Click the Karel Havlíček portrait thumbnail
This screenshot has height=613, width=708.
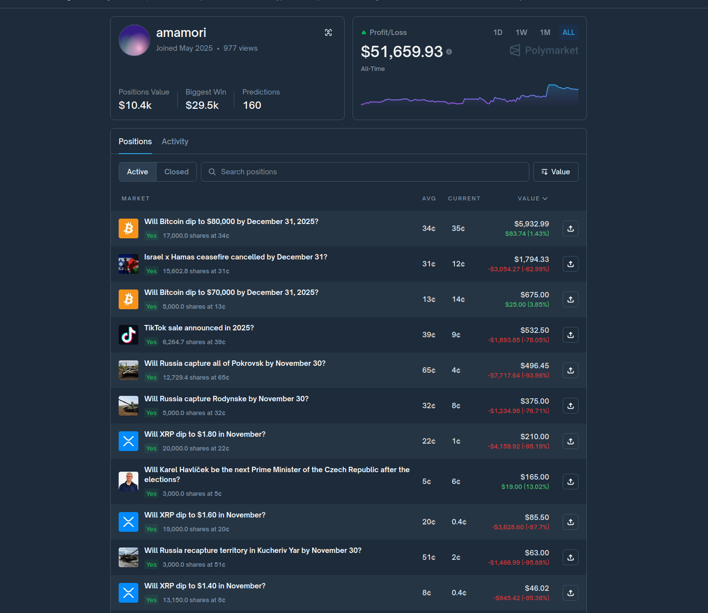click(129, 482)
